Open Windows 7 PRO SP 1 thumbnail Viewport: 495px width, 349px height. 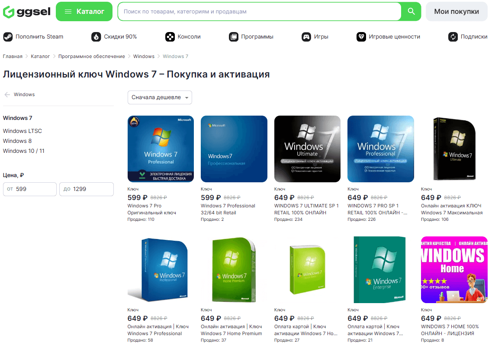coord(381,149)
